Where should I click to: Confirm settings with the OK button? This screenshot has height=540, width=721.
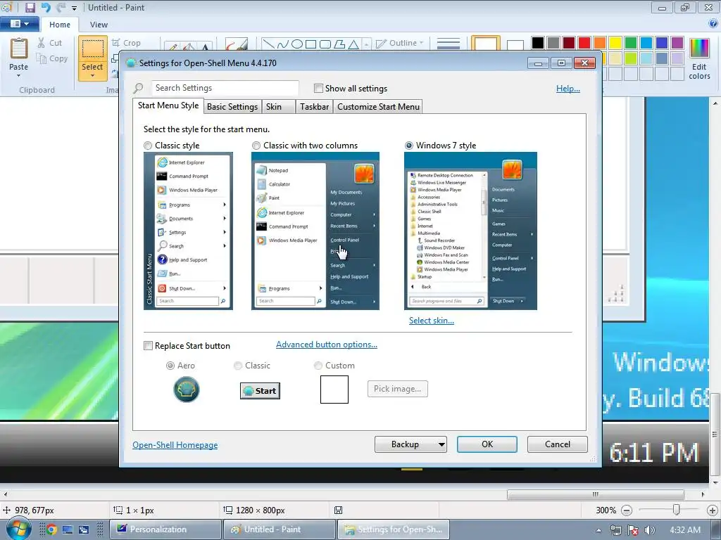[487, 444]
